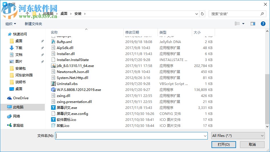Click the refresh icon beside address bar
This screenshot has width=270, height=152.
(202, 14)
